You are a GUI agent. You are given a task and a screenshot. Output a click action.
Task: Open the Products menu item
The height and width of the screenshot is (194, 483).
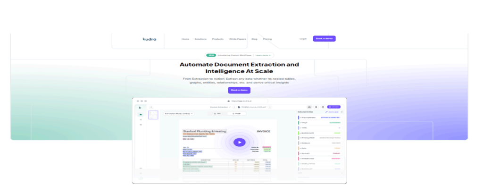coord(217,39)
